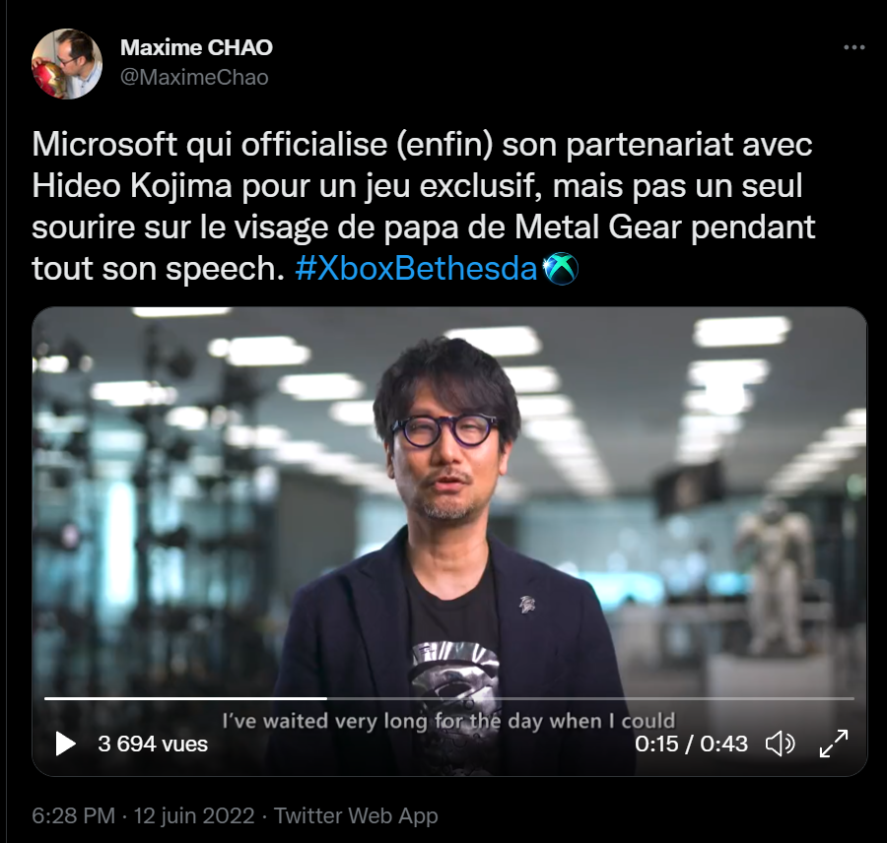The height and width of the screenshot is (843, 887).
Task: Open the three-dot more options menu
Action: [x=854, y=47]
